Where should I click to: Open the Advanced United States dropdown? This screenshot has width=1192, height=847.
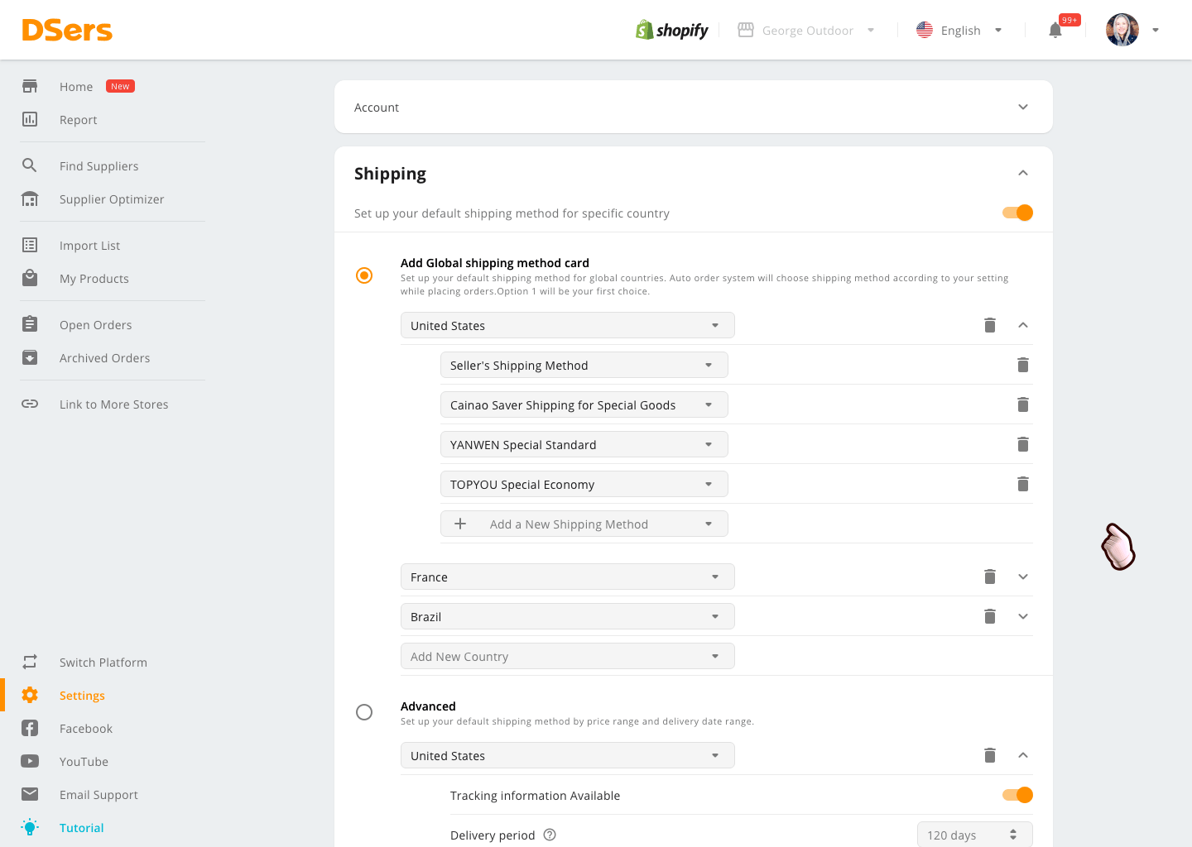click(568, 755)
